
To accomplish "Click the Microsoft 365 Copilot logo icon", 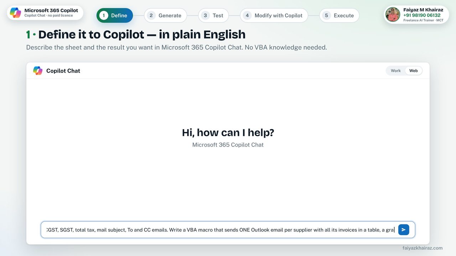I will [15, 13].
